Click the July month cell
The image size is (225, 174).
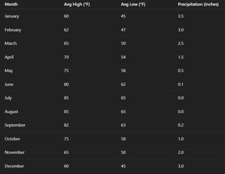pyautogui.click(x=8, y=98)
